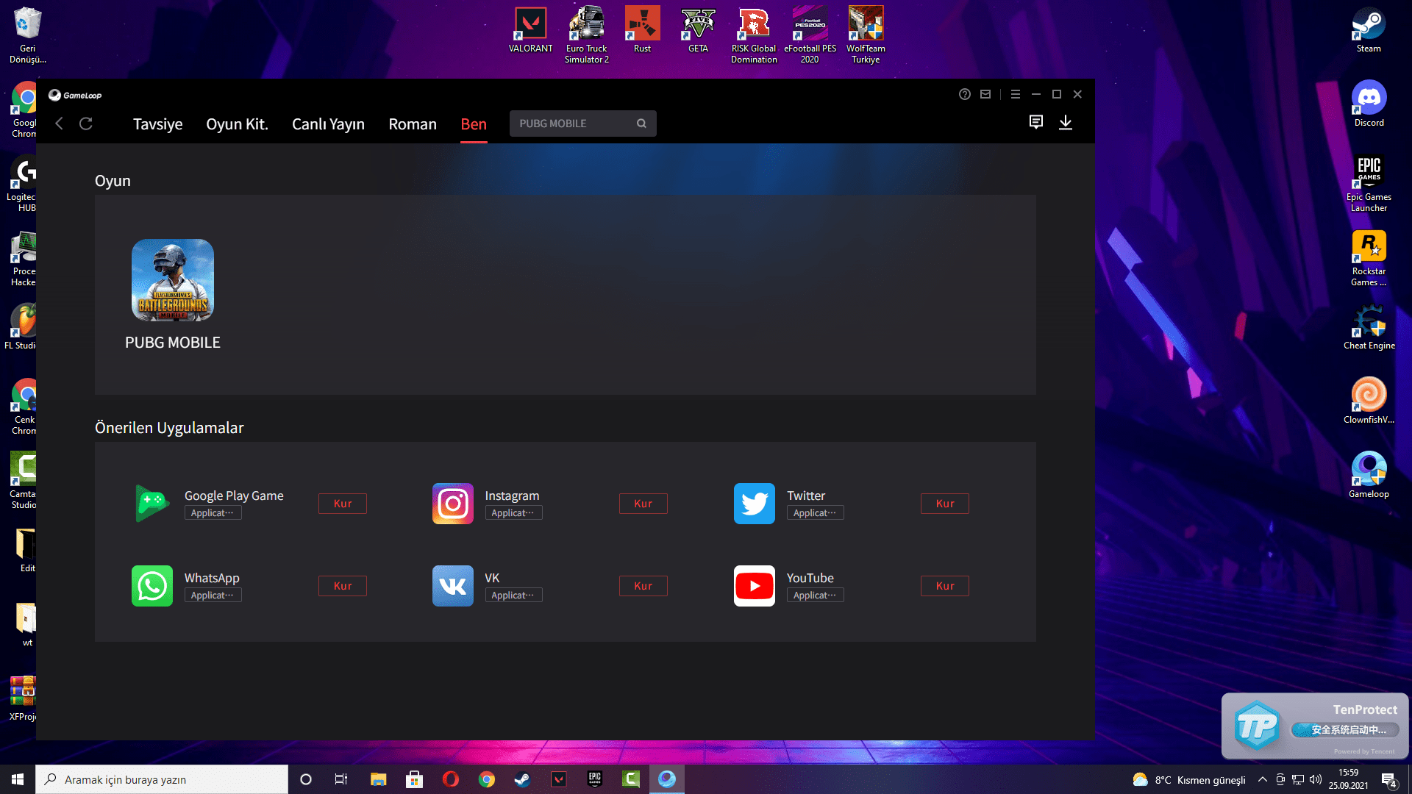Open the Windows Start menu
This screenshot has width=1412, height=794.
pyautogui.click(x=18, y=779)
